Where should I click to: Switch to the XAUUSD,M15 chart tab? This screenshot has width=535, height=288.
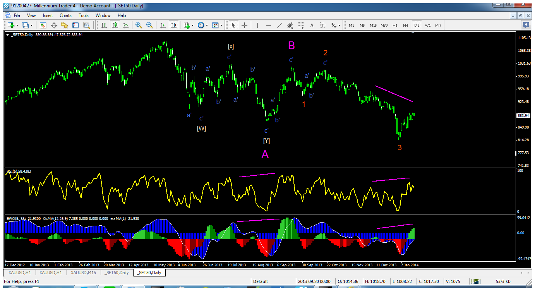(83, 273)
